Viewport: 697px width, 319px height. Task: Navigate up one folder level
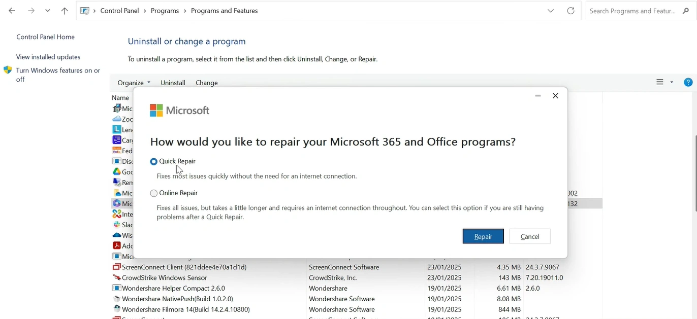pos(65,11)
